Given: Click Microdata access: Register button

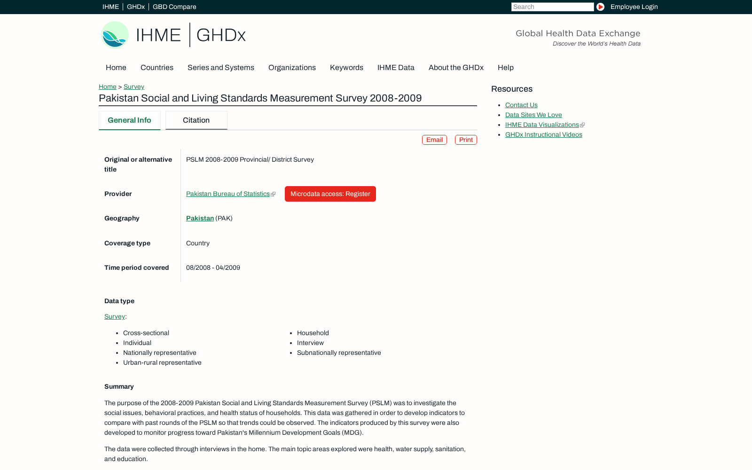Looking at the screenshot, I should click(330, 194).
